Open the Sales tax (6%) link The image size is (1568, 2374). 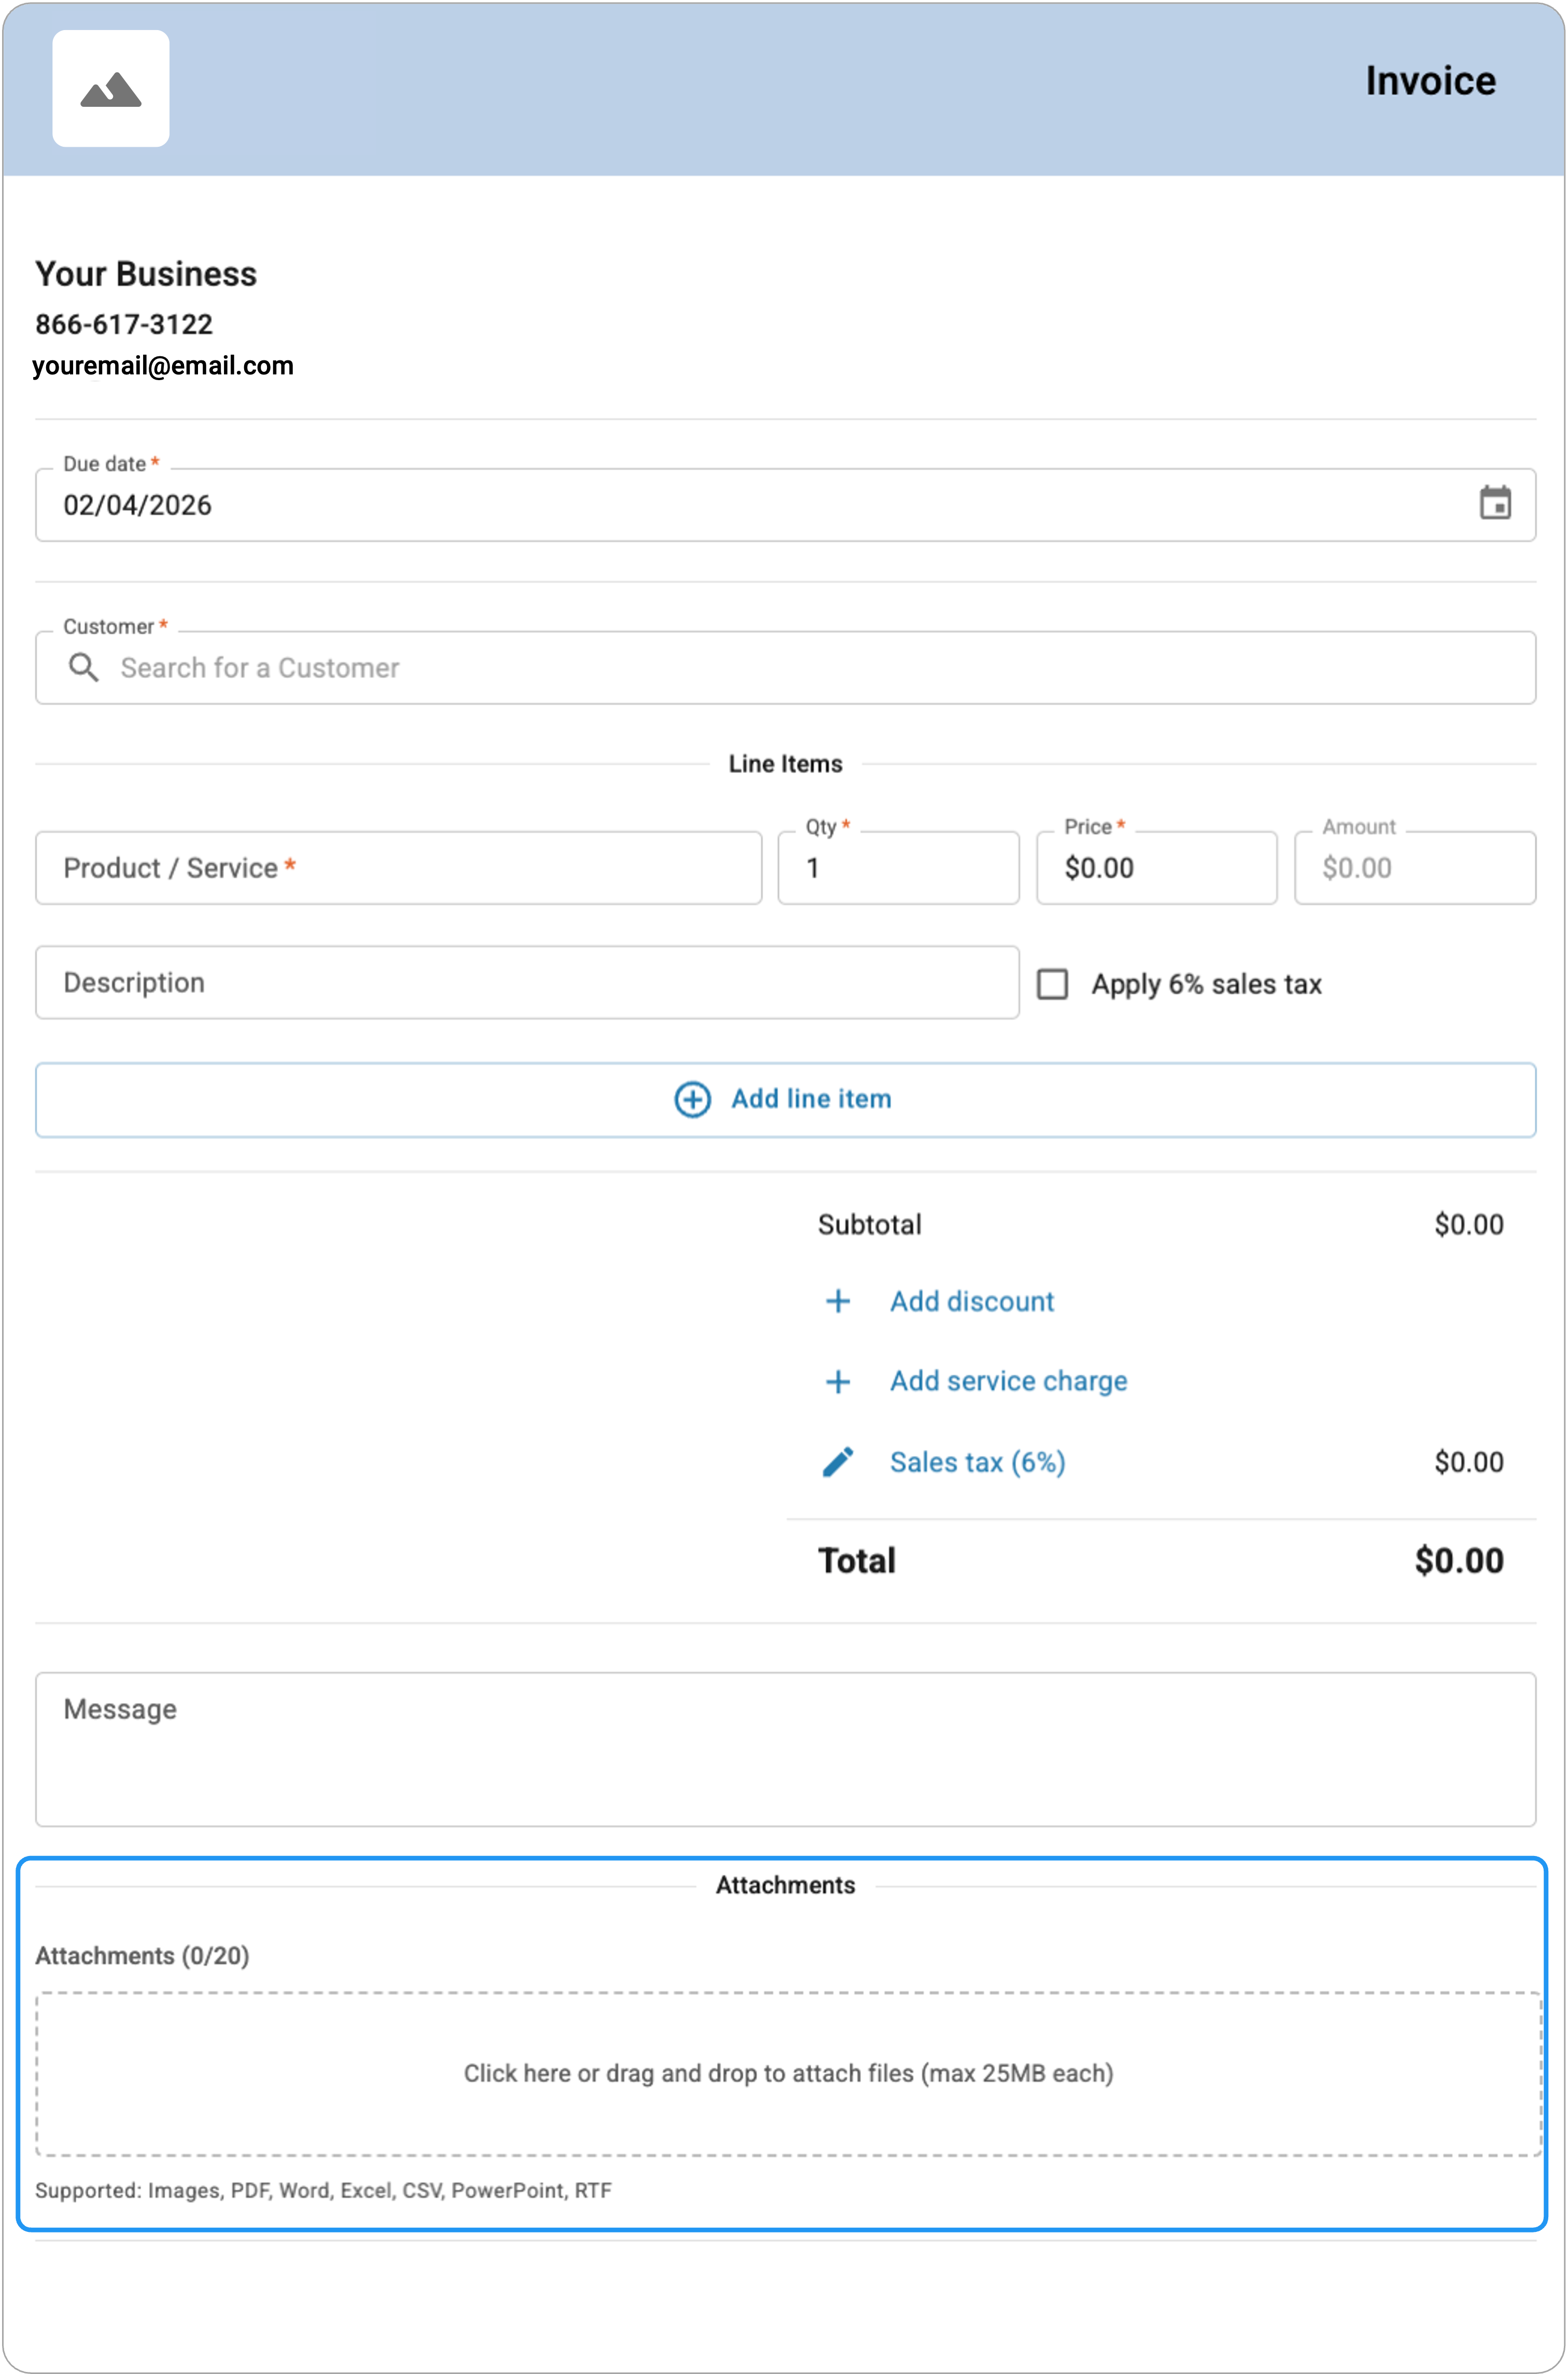(978, 1462)
